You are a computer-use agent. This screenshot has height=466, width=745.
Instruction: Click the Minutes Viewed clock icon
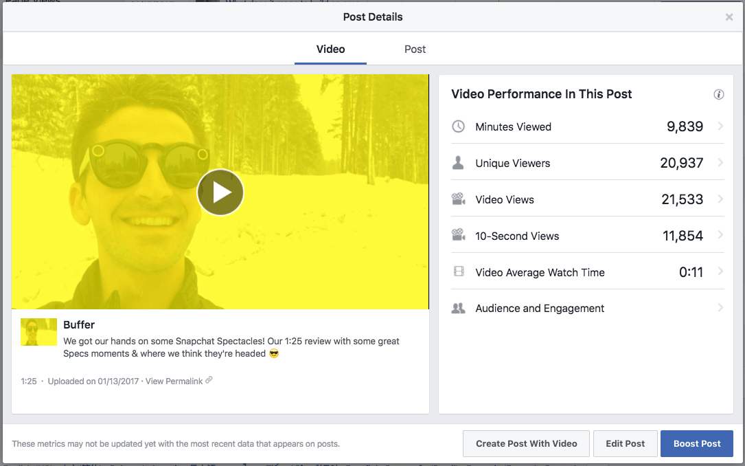point(459,126)
